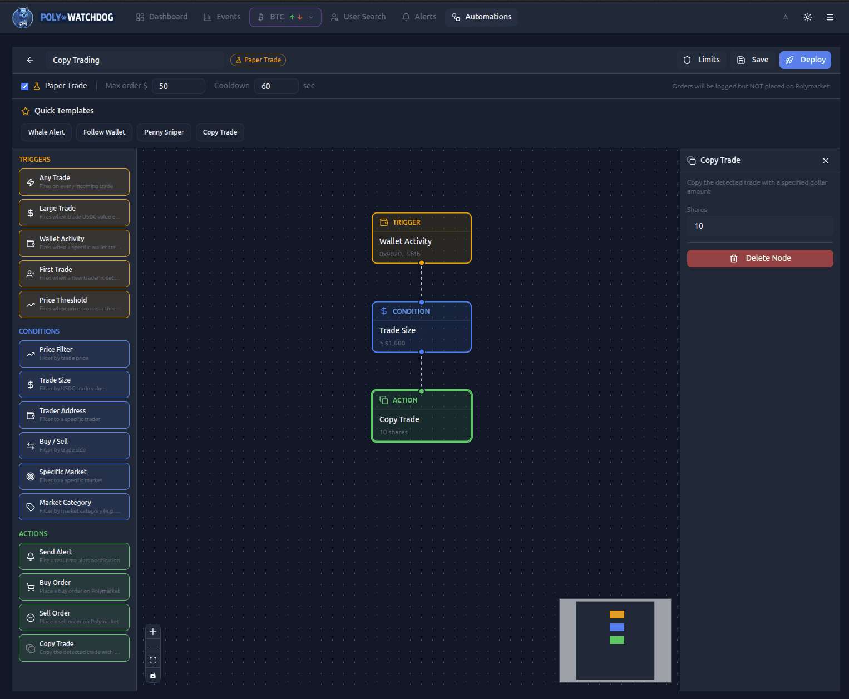Close the Copy Trade properties panel
Viewport: 849px width, 699px height.
826,161
